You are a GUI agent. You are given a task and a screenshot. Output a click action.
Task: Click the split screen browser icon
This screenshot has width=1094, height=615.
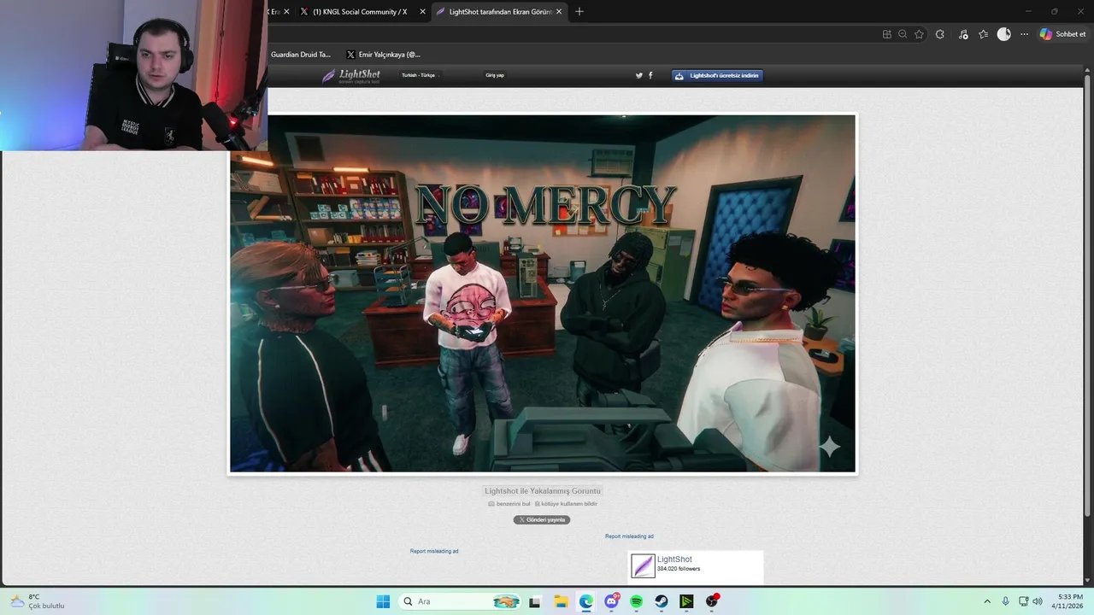coord(886,34)
